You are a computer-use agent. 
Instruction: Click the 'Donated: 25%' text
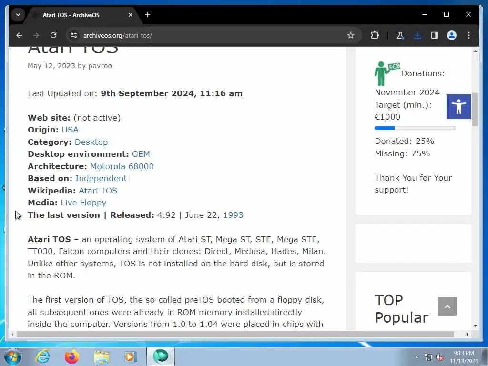point(404,141)
